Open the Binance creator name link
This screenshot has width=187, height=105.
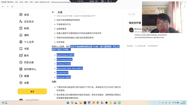click(138, 29)
